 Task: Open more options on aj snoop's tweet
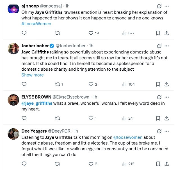[167, 6]
